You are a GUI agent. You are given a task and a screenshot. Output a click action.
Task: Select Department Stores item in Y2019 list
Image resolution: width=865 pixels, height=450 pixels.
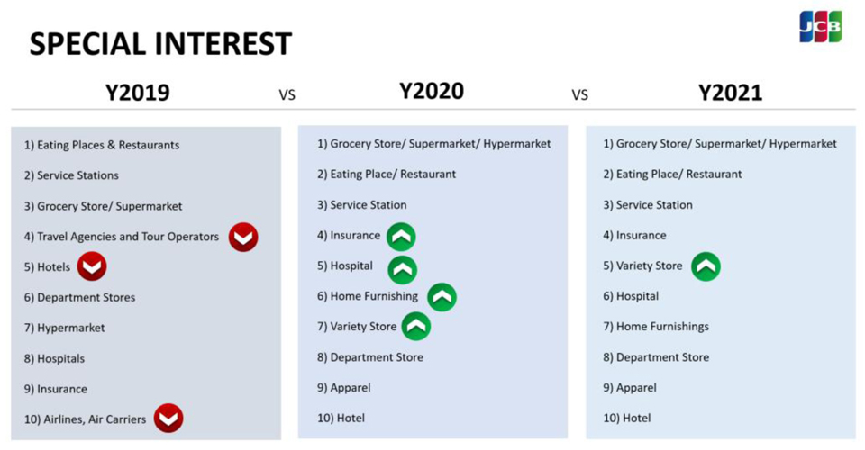coord(79,297)
